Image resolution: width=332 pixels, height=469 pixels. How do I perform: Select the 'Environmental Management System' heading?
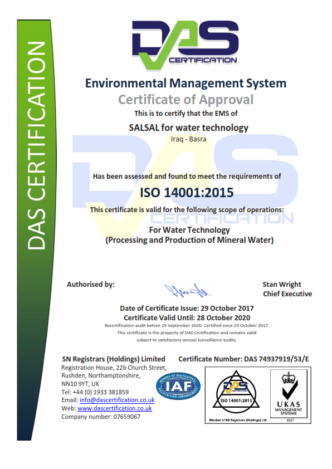(x=185, y=83)
